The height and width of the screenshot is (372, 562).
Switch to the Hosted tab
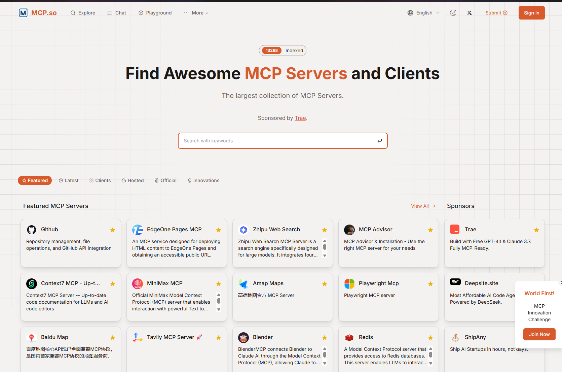tap(133, 180)
